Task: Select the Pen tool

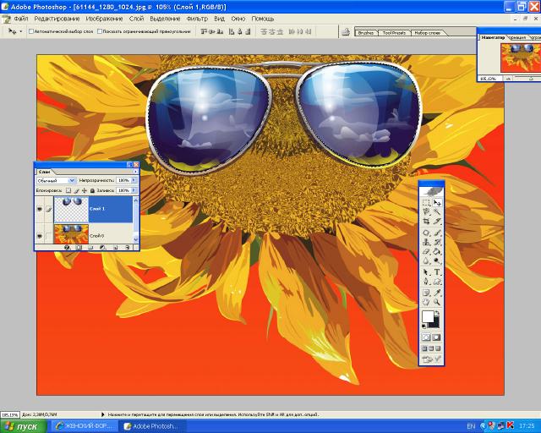Action: [426, 282]
